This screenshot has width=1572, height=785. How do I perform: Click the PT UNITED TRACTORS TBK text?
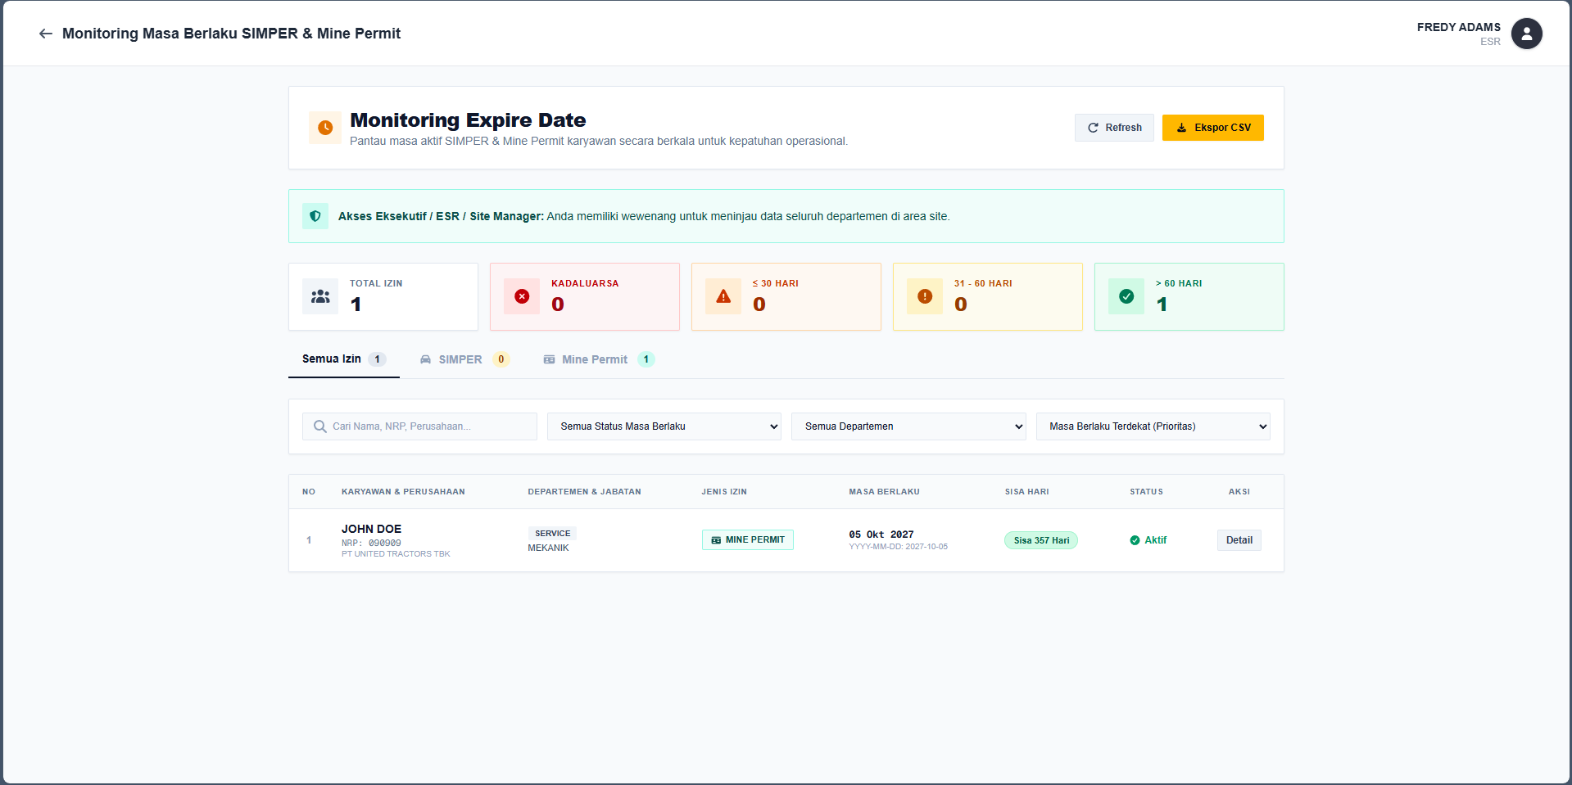coord(396,554)
